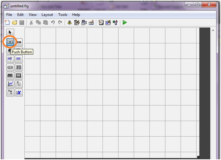Select the Table component tool
Viewport: 221px width, 160px height.
[19, 75]
